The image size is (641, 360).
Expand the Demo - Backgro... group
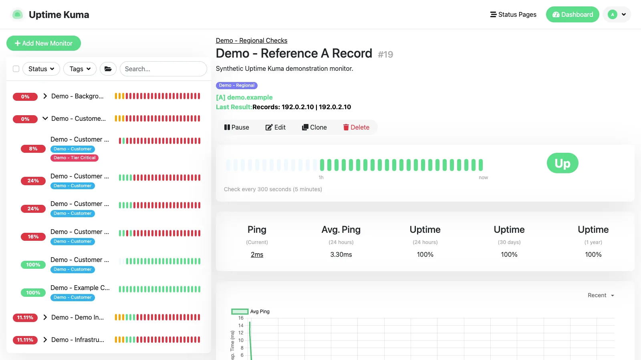(45, 96)
